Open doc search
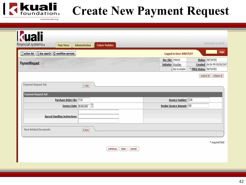The width and height of the screenshot is (246, 185). click(44, 54)
